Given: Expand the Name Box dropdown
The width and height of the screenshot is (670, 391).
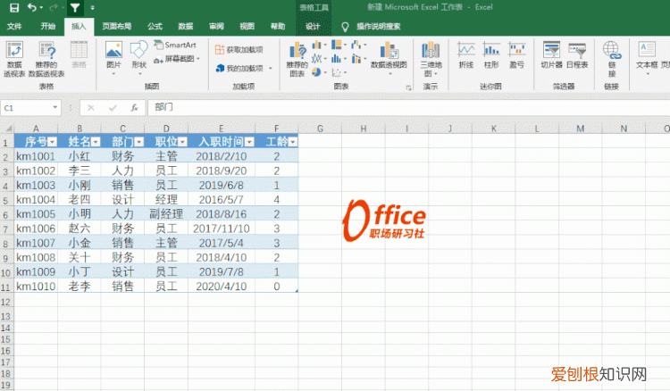Looking at the screenshot, I should point(55,107).
